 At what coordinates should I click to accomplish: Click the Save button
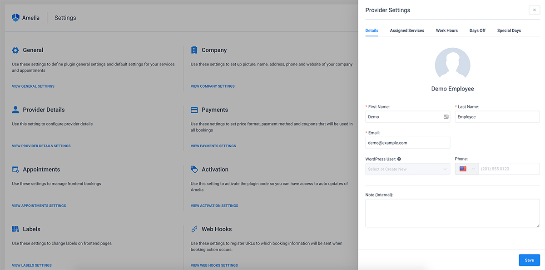point(529,260)
